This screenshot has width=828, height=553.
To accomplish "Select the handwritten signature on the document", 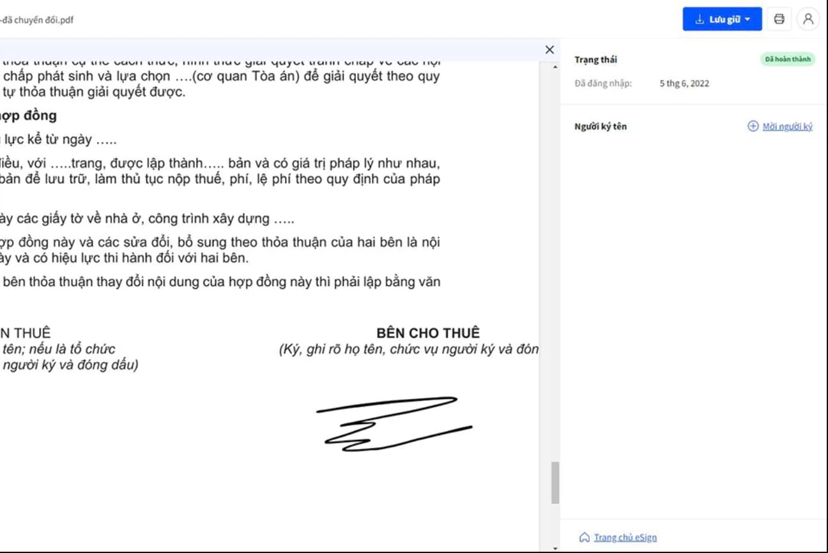I will pyautogui.click(x=393, y=424).
